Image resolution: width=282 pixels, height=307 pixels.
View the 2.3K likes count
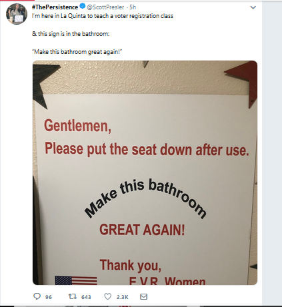click(x=123, y=297)
